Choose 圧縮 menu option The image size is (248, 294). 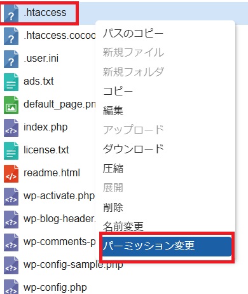pos(113,169)
